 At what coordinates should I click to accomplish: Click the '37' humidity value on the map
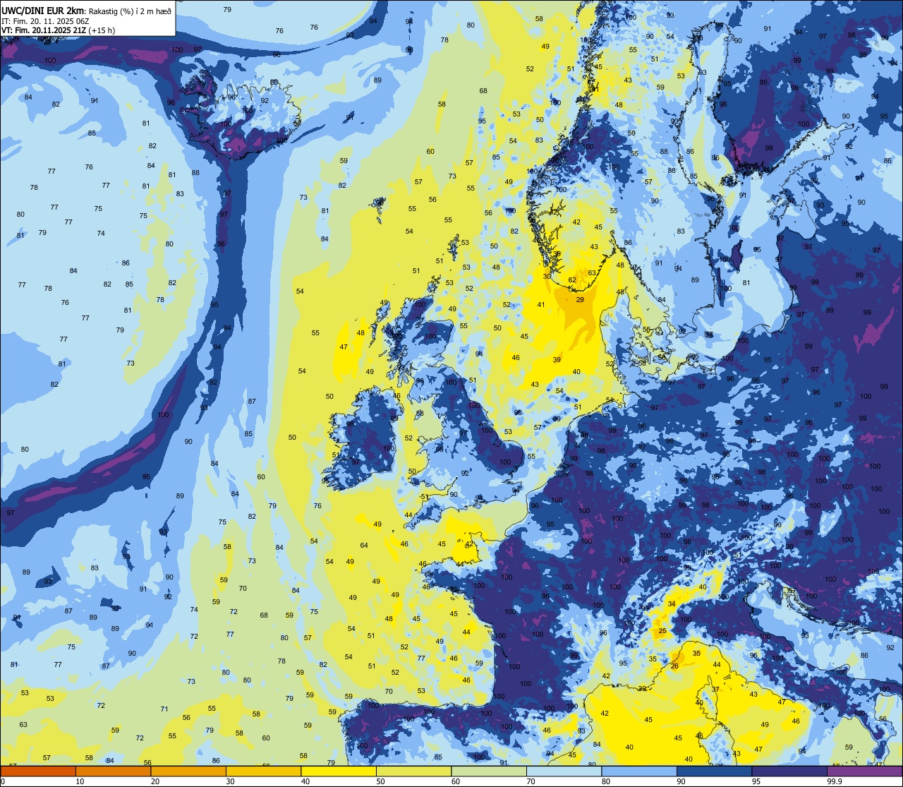(715, 690)
